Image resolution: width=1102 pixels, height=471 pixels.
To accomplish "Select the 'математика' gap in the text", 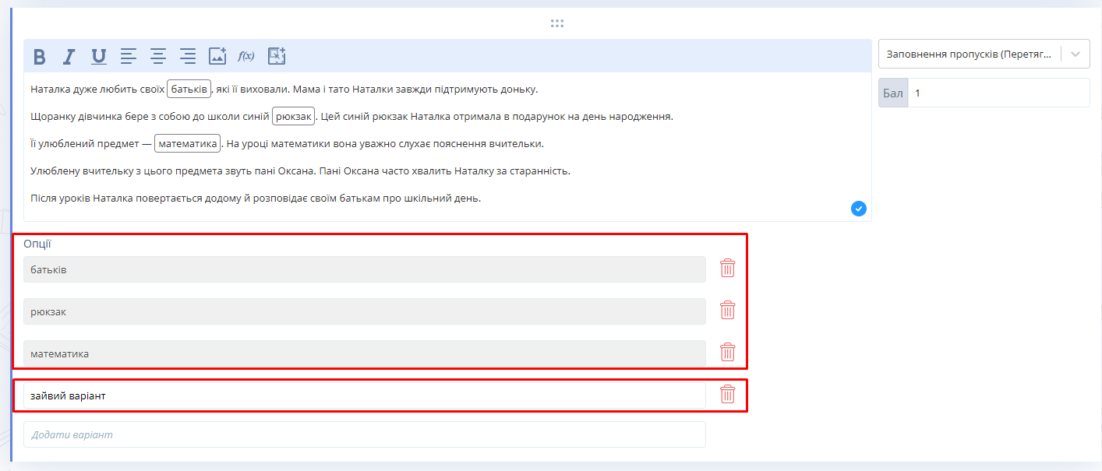I will pos(187,144).
